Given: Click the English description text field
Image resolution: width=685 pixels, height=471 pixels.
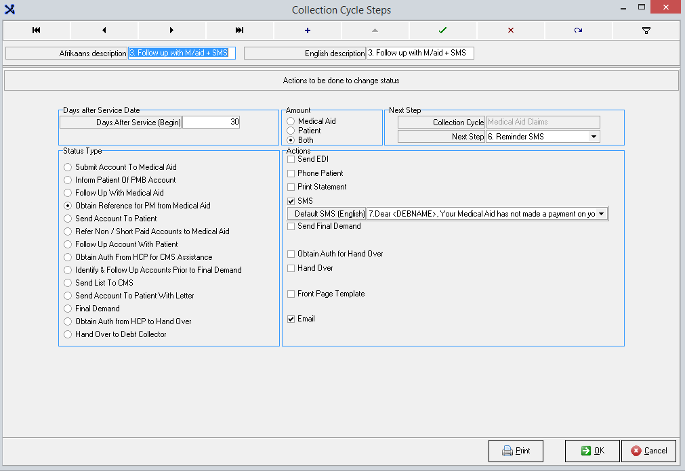Looking at the screenshot, I should tap(420, 53).
